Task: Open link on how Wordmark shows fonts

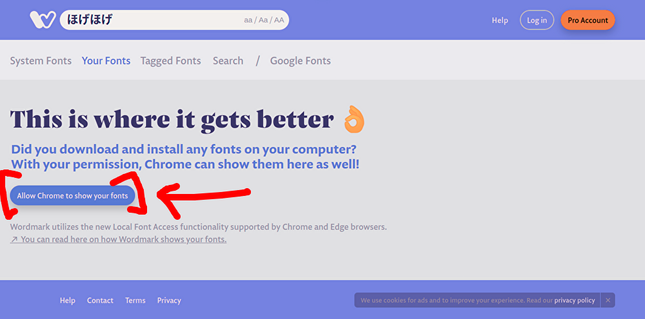Action: pos(119,239)
